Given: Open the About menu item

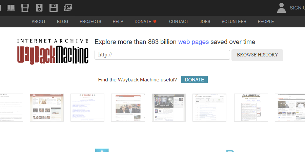Looking at the screenshot, I should pyautogui.click(x=39, y=22).
